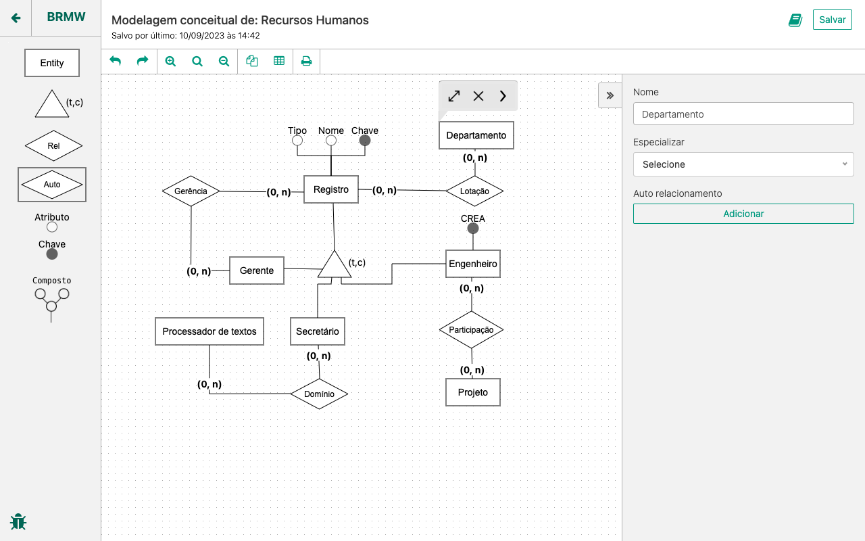Screen dimensions: 865x541
Task: Open the book help icon near Salvar
Action: 795,20
